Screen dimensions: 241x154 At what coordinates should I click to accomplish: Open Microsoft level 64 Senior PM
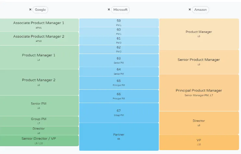(119, 71)
